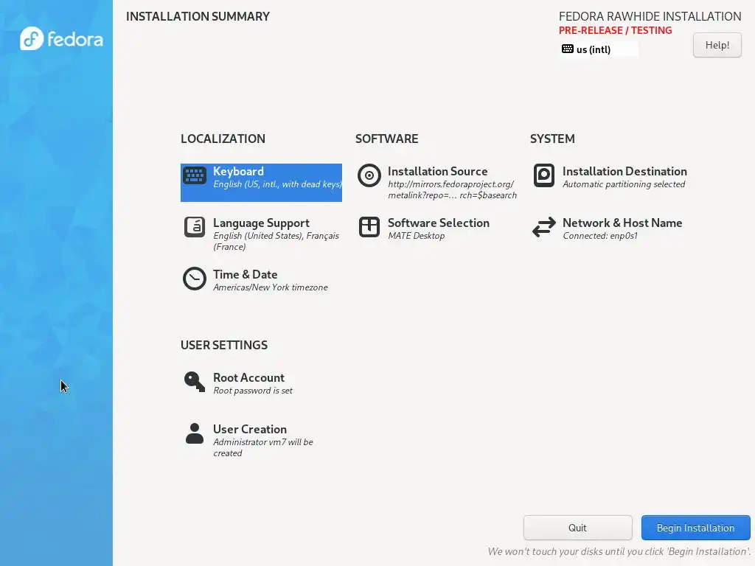Click the FEDORA RAWHIDE INSTALLATION title

click(x=650, y=16)
